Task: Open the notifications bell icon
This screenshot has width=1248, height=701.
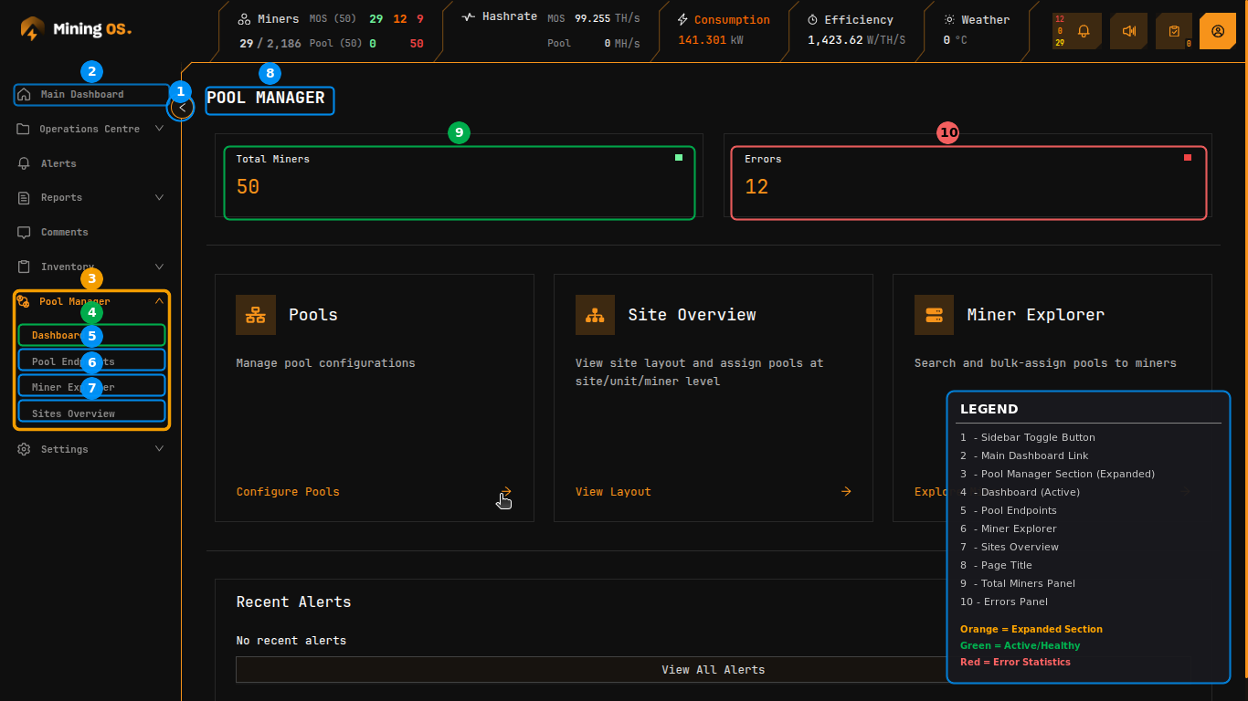Action: coord(1083,30)
